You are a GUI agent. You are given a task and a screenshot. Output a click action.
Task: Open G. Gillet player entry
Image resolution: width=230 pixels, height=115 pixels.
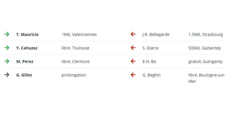coord(24,75)
